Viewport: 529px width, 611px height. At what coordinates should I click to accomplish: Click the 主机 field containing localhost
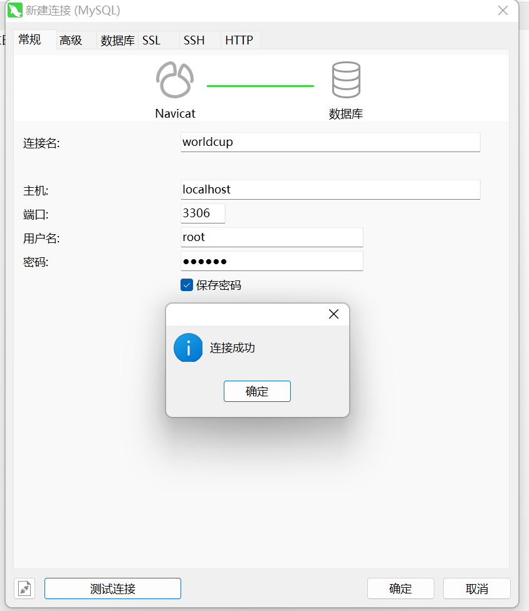pos(330,190)
